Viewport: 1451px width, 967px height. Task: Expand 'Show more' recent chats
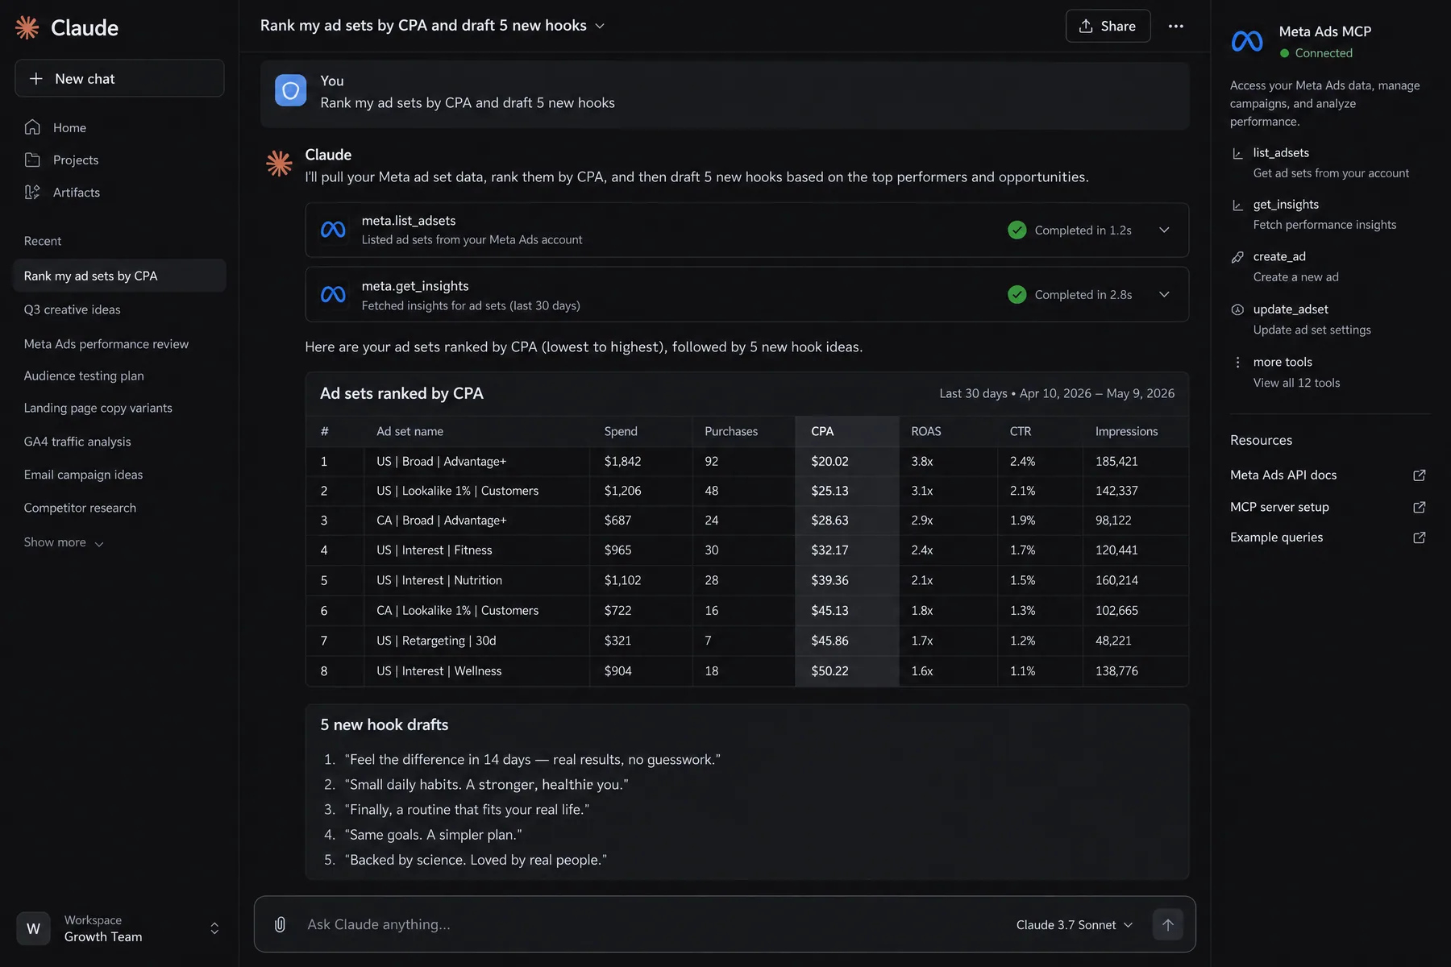click(x=64, y=542)
